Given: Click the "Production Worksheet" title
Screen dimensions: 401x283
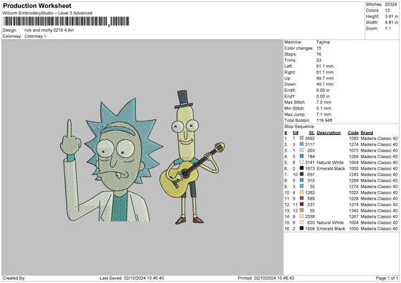Looking at the screenshot, I should click(37, 5).
